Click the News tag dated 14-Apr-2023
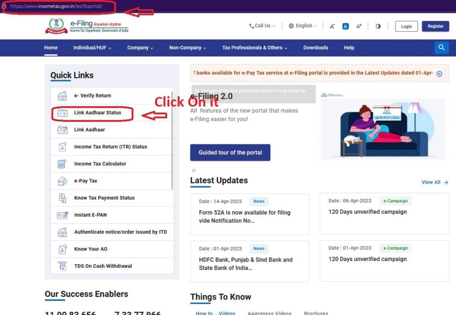Screen dimensions: 456x315 click(259, 201)
